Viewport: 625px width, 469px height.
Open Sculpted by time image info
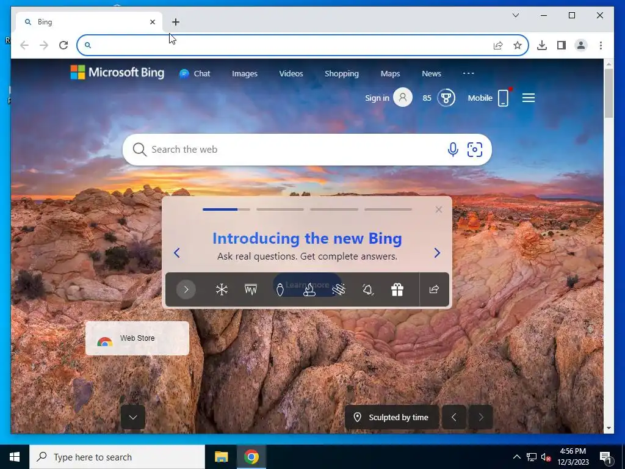(x=391, y=417)
